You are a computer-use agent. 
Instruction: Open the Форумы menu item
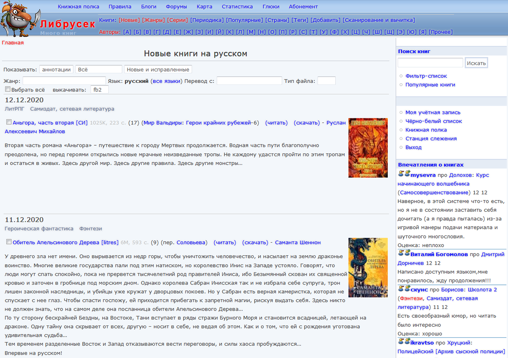tap(177, 6)
